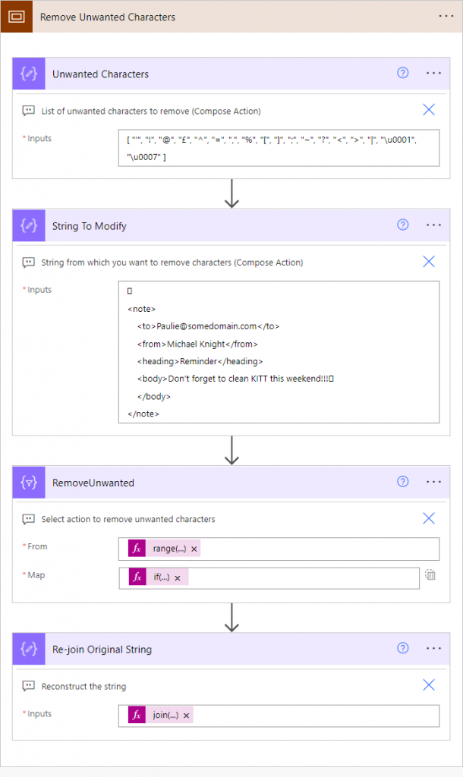Open the ellipsis menu in the flow header

(446, 16)
